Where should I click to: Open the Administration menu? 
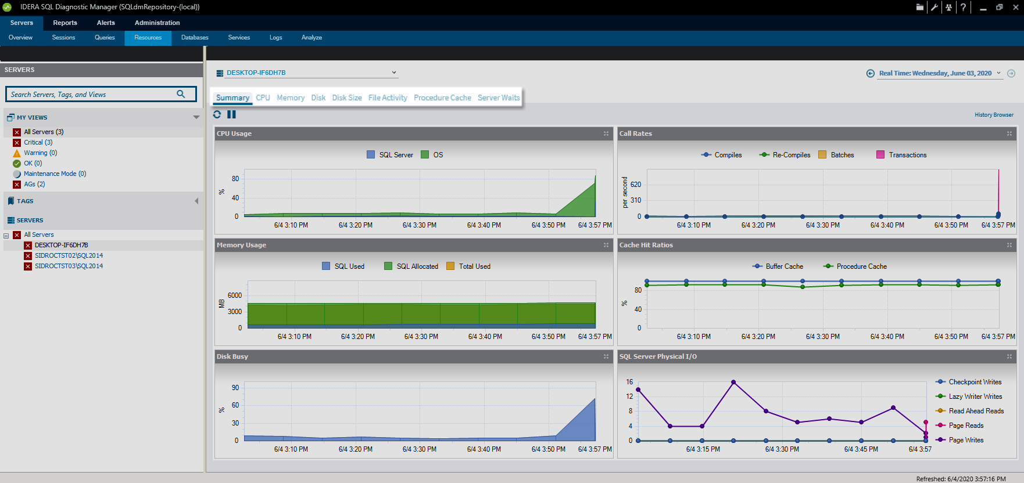click(x=157, y=23)
